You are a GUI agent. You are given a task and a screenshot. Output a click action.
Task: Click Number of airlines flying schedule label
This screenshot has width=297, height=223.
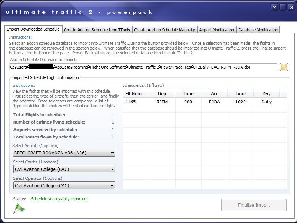(49, 122)
